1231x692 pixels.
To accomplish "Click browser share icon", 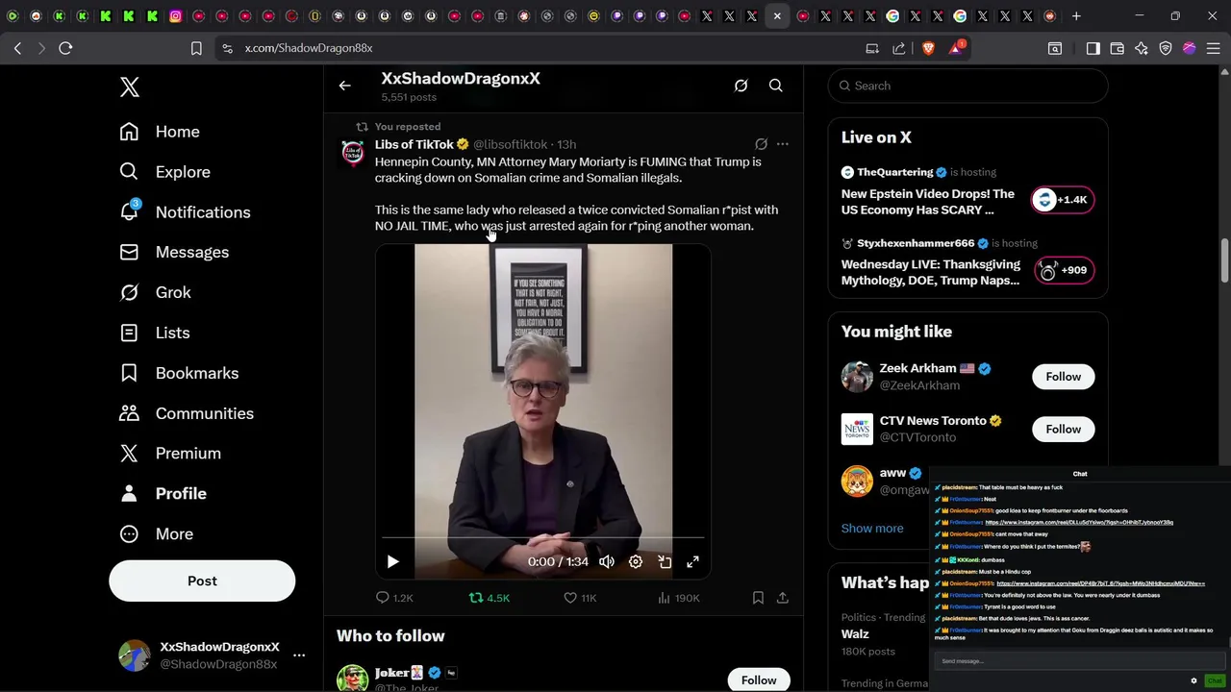I will pos(898,48).
